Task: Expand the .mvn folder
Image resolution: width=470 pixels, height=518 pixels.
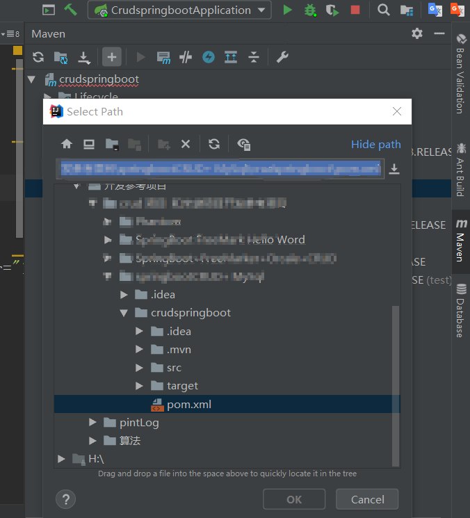Action: coord(139,350)
